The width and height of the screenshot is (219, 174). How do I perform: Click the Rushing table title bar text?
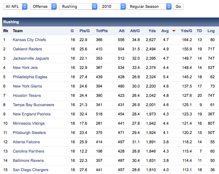pyautogui.click(x=11, y=22)
